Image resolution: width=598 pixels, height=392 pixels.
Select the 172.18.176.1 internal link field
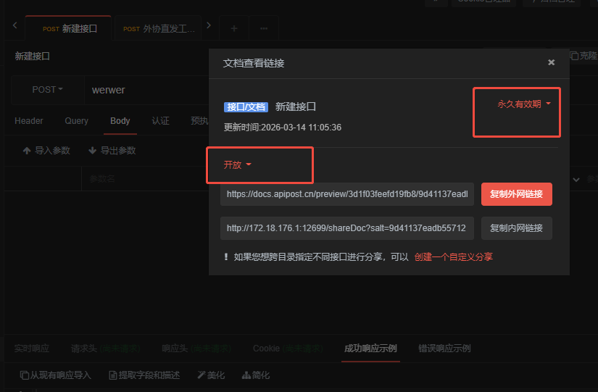pyautogui.click(x=347, y=228)
